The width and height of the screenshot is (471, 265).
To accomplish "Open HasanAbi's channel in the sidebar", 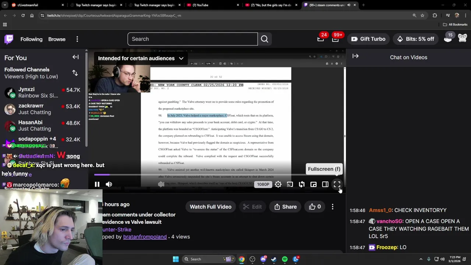I will tap(43, 126).
